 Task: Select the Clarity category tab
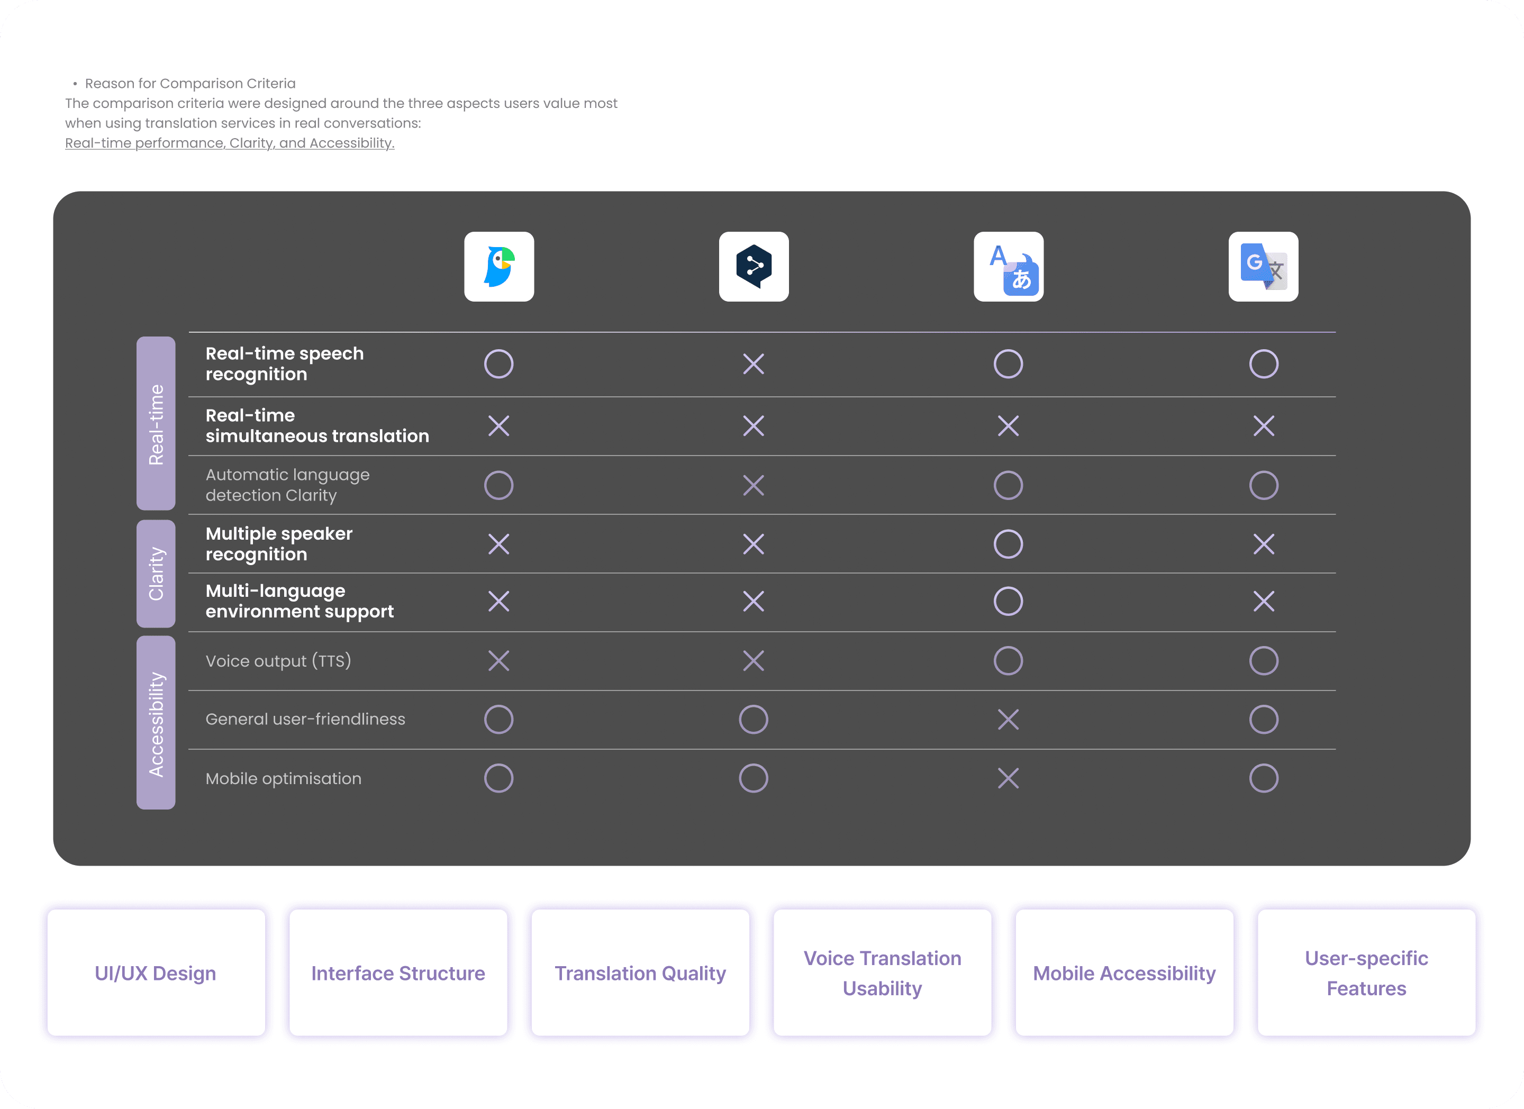156,574
